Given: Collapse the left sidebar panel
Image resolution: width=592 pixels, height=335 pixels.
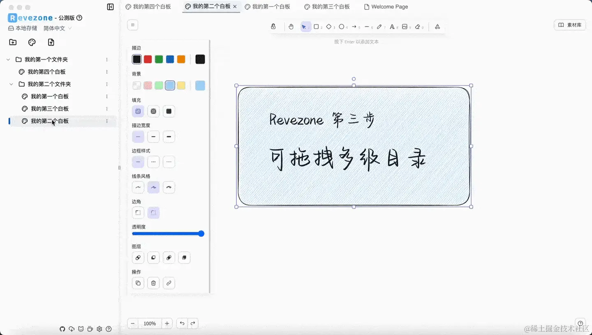Looking at the screenshot, I should pyautogui.click(x=110, y=7).
